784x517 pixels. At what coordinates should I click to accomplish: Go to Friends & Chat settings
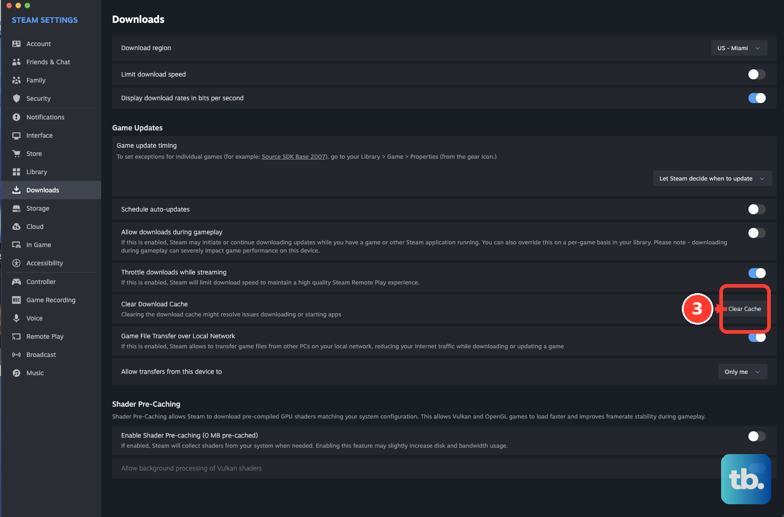51,62
